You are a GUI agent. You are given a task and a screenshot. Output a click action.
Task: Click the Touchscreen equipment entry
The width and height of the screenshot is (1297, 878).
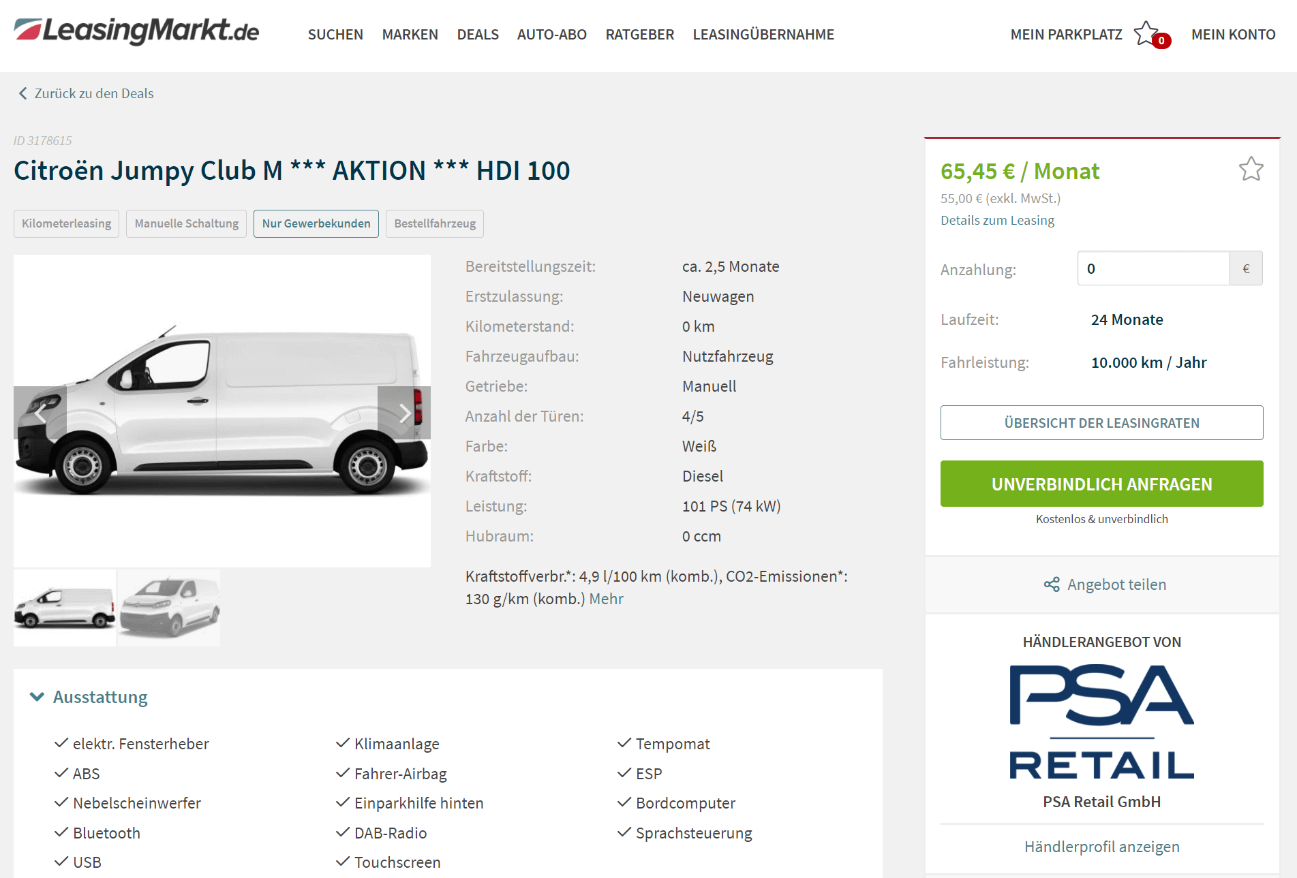(x=397, y=862)
